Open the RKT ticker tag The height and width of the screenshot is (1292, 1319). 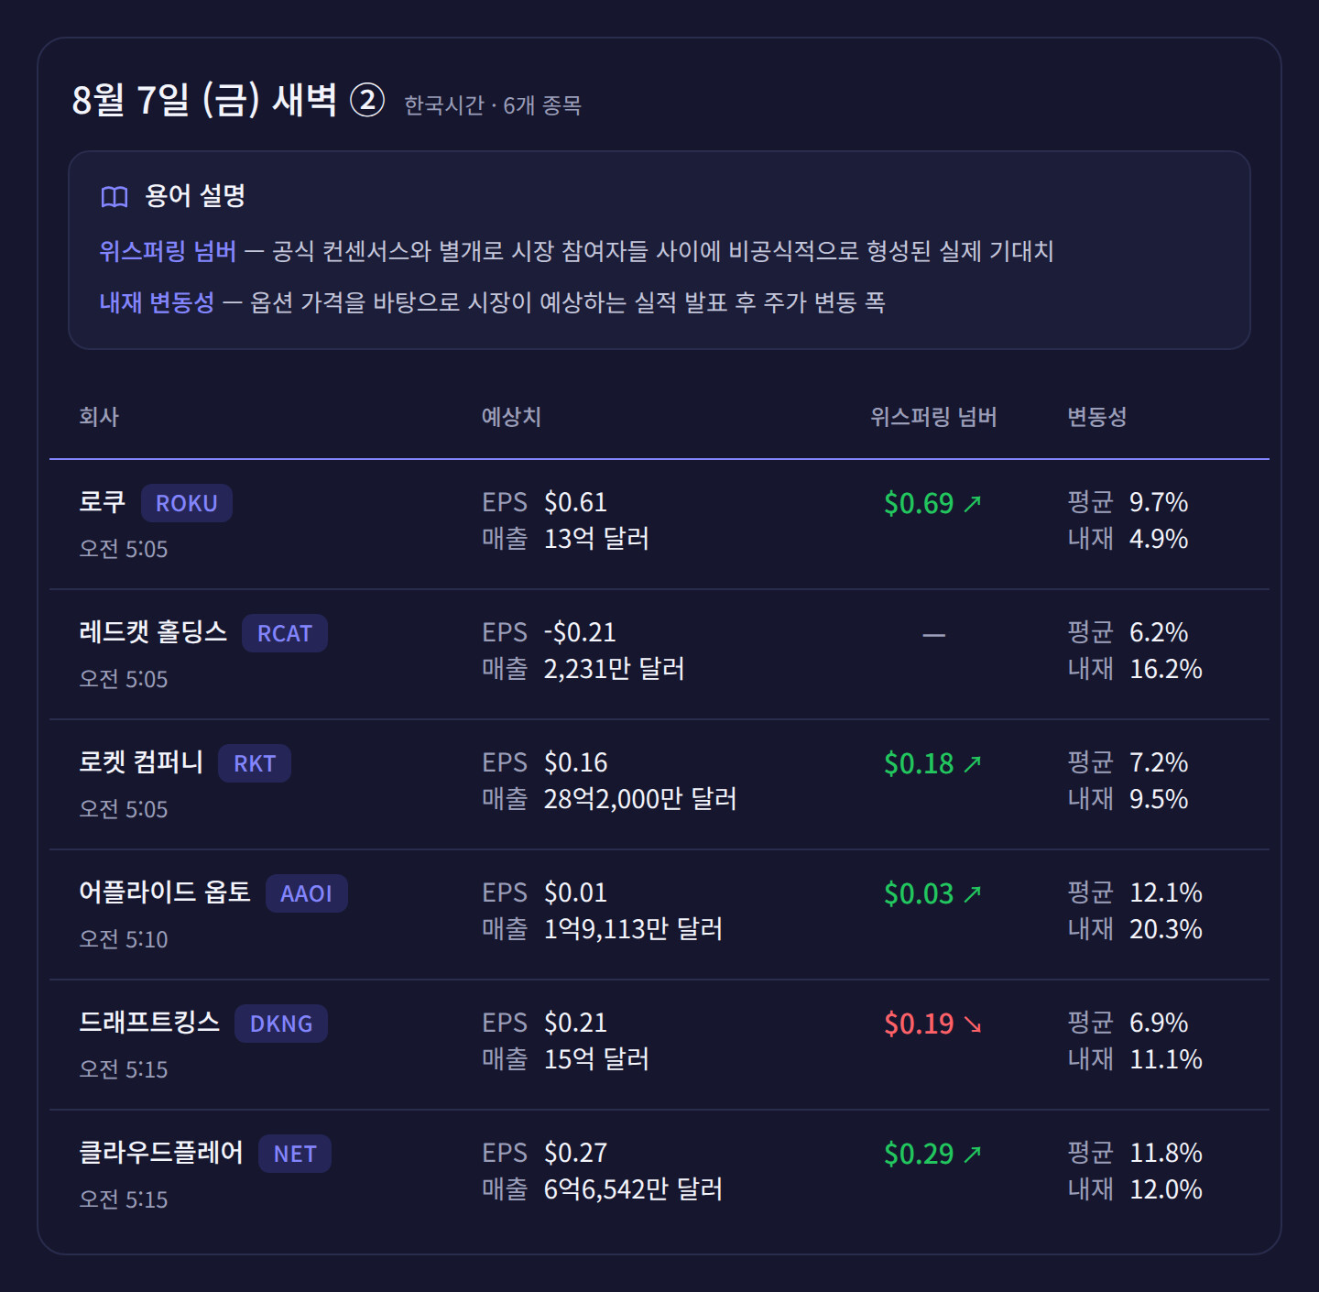pos(255,763)
